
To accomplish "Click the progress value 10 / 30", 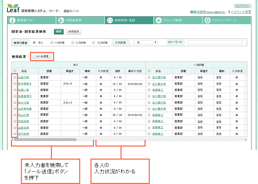I will click(117, 84).
